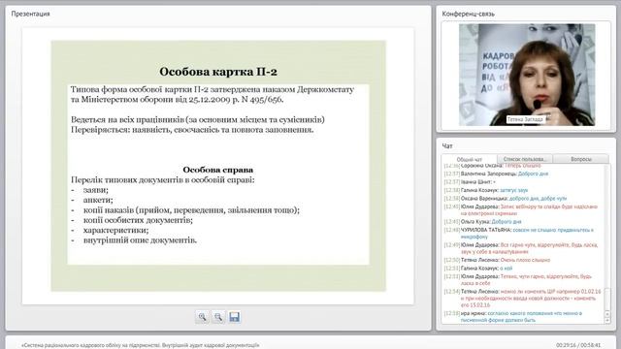Click the bullet внутрішній опис документів
The height and width of the screenshot is (349, 621).
pyautogui.click(x=140, y=240)
